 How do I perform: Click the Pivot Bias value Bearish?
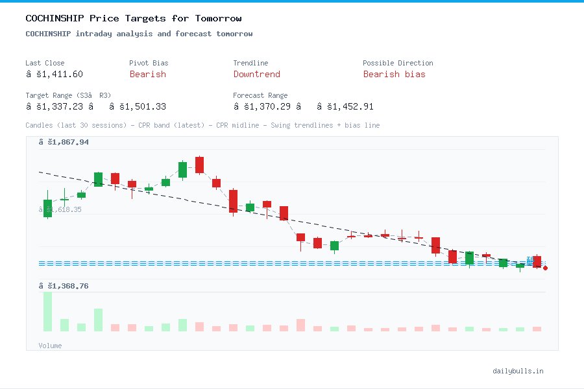click(148, 74)
